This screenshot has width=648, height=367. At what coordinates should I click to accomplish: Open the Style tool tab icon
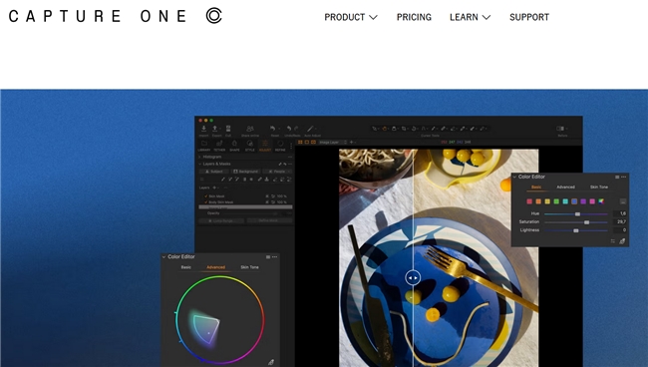[x=249, y=144]
